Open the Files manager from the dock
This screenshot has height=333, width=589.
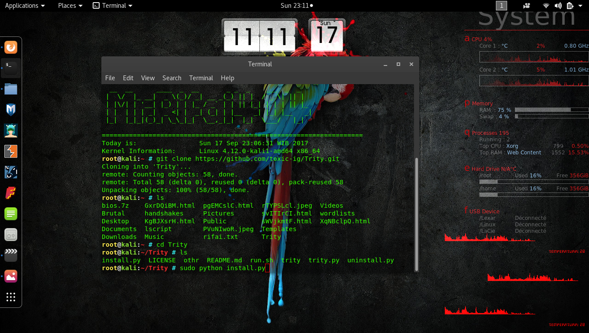(10, 89)
